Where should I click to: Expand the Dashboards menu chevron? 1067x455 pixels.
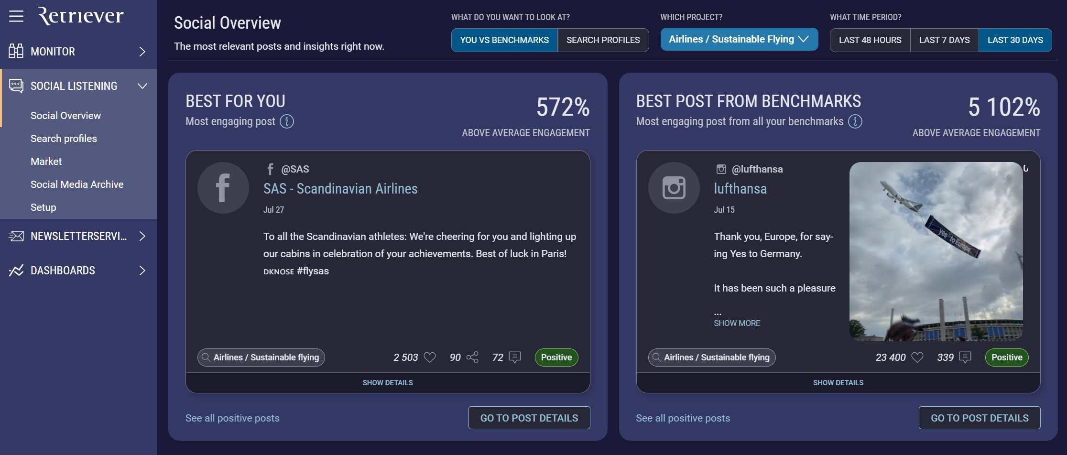(x=142, y=271)
